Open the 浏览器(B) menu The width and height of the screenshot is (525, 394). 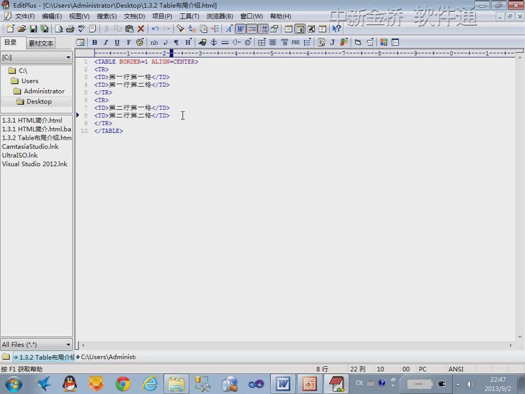219,16
